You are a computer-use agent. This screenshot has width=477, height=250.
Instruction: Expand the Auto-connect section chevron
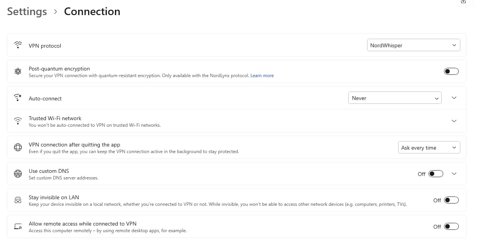pyautogui.click(x=454, y=98)
